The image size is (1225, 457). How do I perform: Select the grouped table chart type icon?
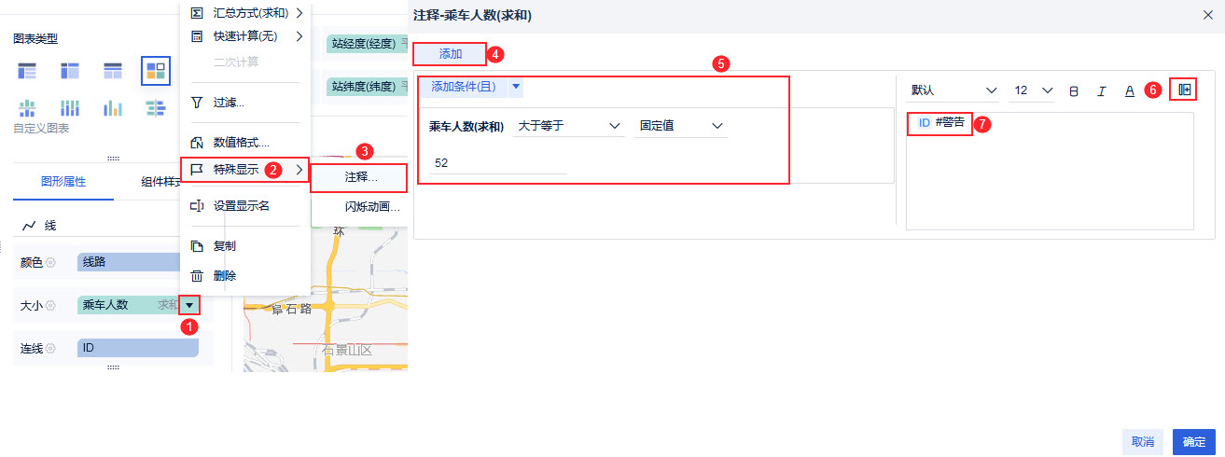27,71
